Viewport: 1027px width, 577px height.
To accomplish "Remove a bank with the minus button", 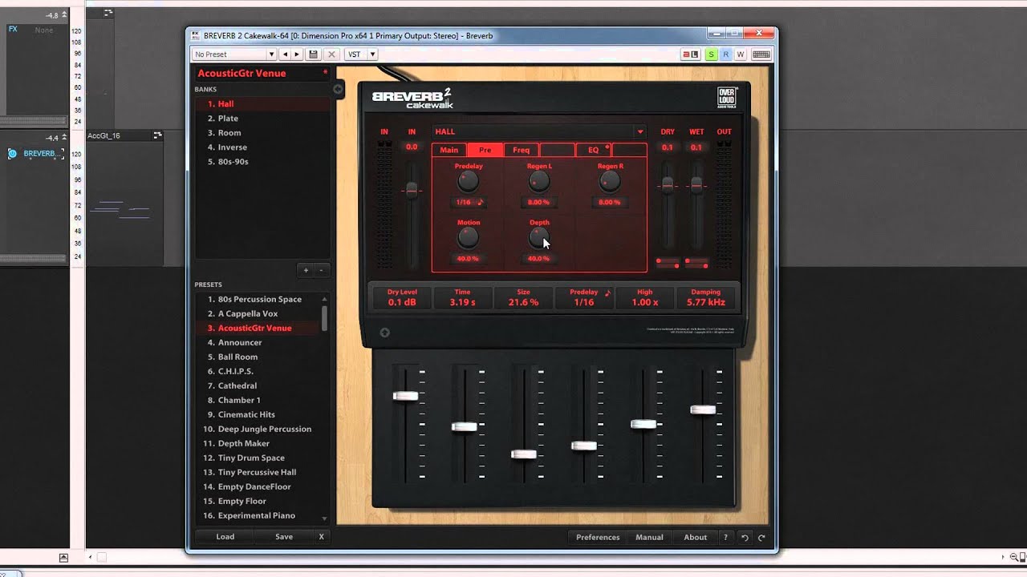I will 321,270.
